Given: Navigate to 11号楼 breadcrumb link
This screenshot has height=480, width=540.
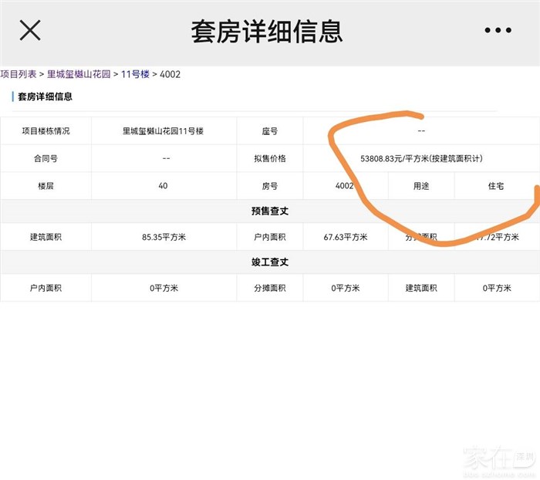Looking at the screenshot, I should coord(135,75).
